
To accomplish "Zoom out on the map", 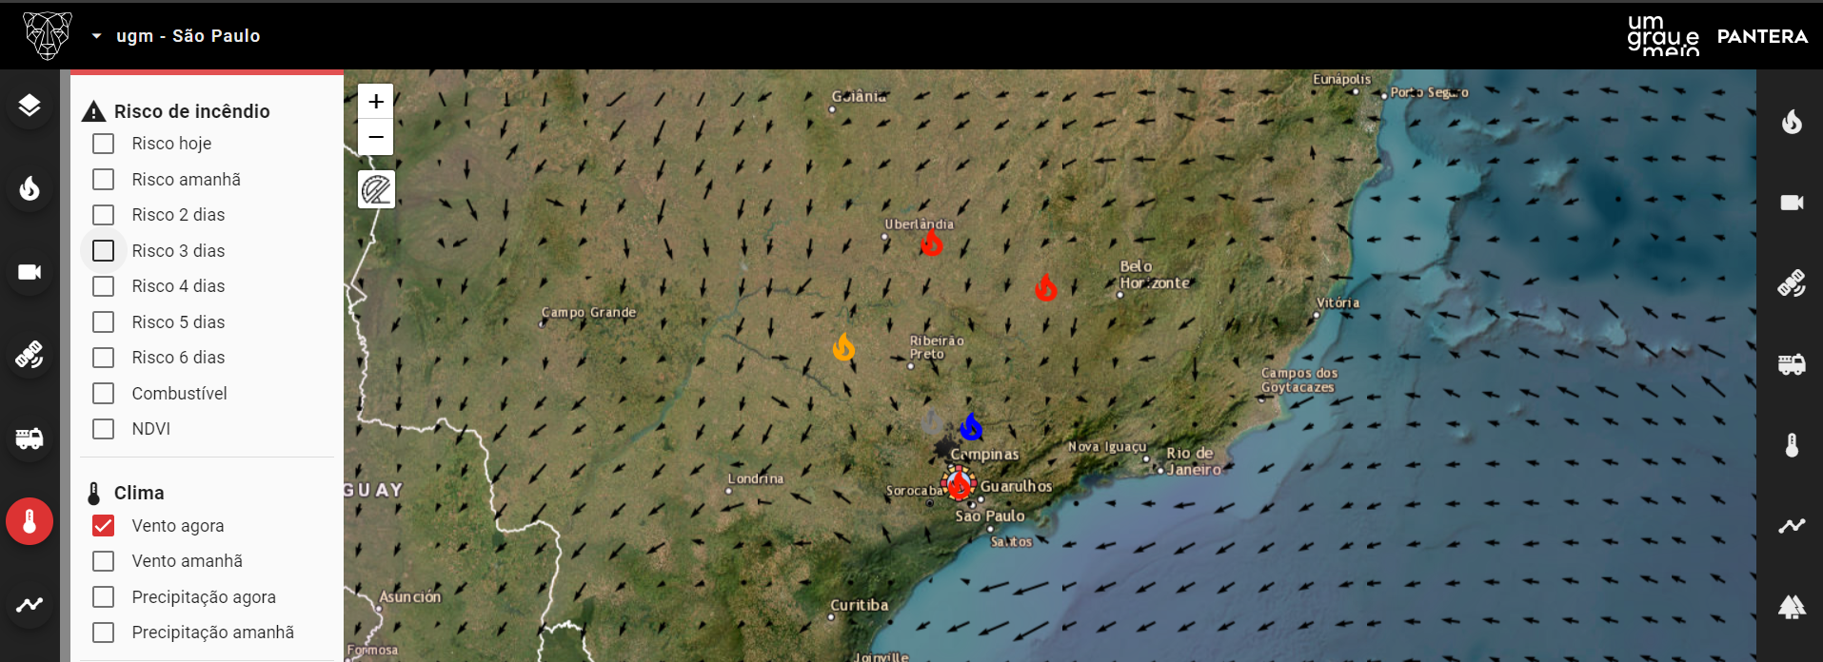I will coord(376,137).
